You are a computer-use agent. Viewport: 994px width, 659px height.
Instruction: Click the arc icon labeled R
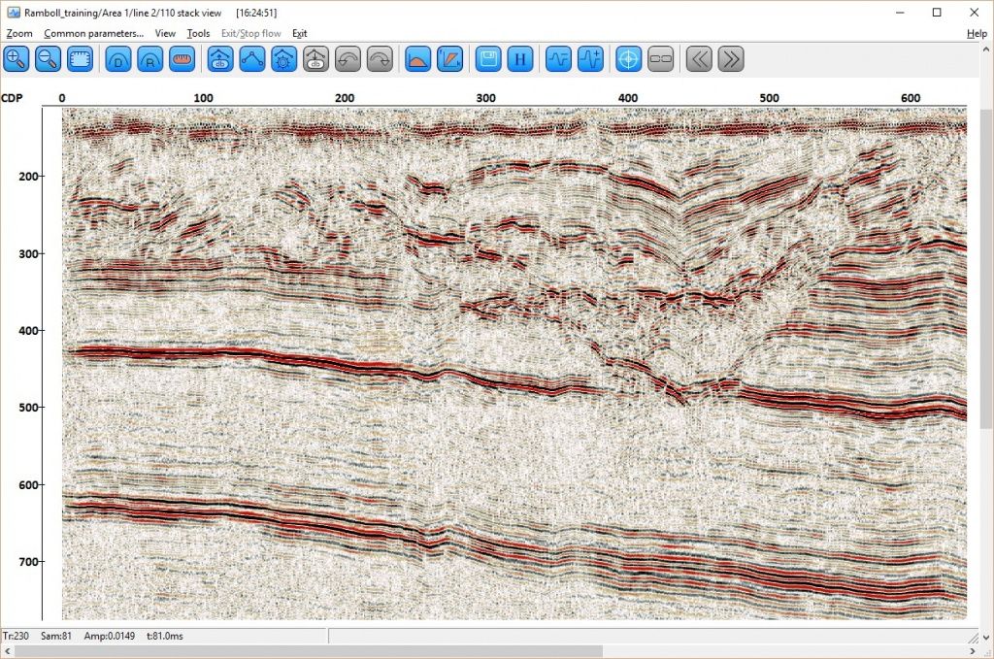(x=150, y=59)
